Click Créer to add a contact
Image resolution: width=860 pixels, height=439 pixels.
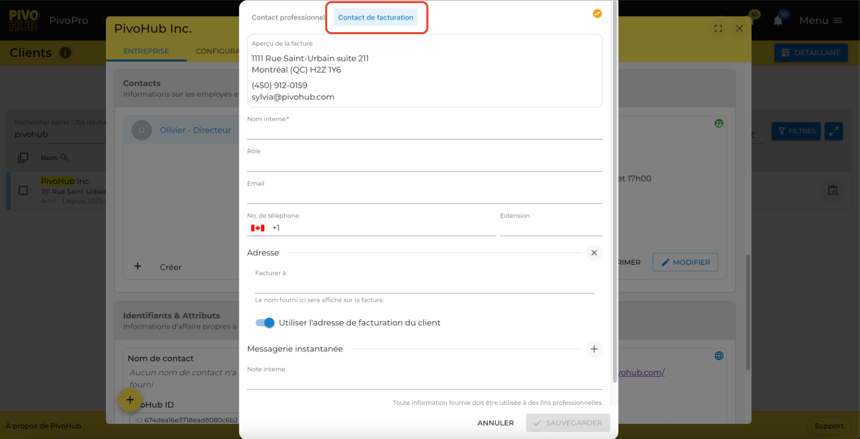171,267
